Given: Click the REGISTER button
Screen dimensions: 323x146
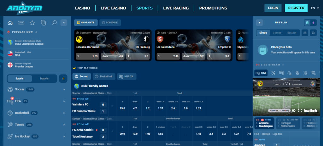Looking at the screenshot, I should pyautogui.click(x=296, y=8).
